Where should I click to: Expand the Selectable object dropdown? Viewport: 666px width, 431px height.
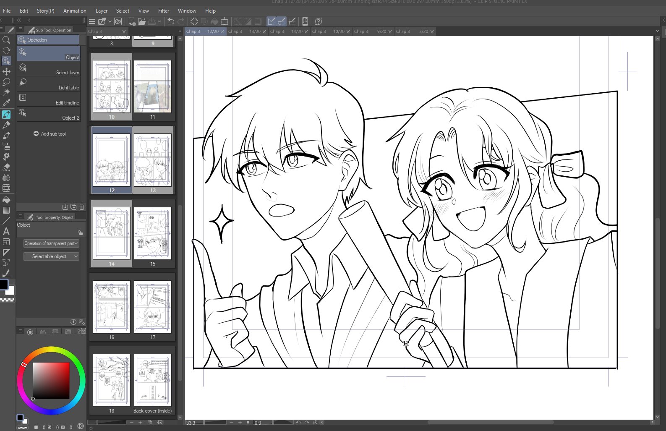pyautogui.click(x=51, y=256)
